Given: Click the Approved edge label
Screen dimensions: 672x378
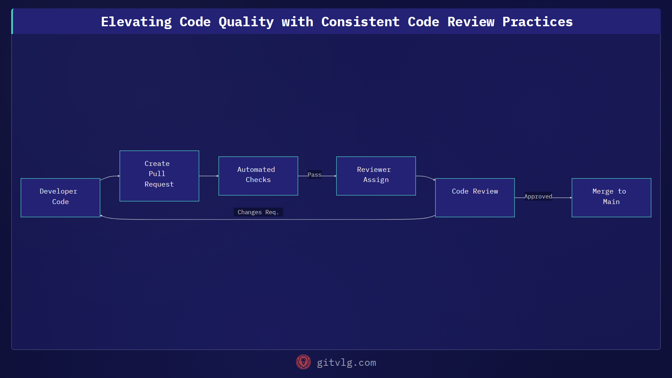Looking at the screenshot, I should (x=538, y=196).
